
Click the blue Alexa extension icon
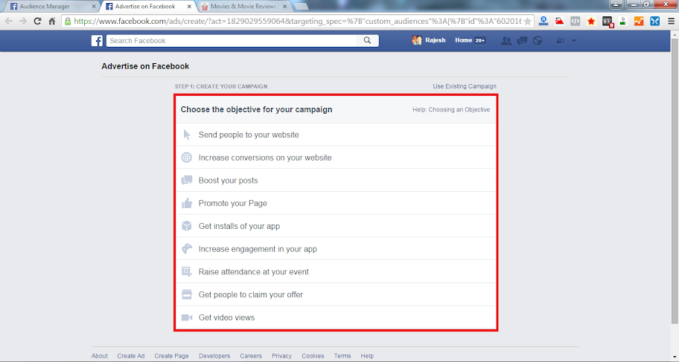pos(543,22)
